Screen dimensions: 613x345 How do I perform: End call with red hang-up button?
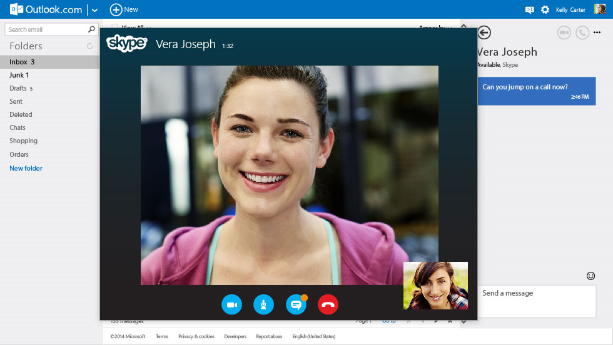pyautogui.click(x=328, y=304)
